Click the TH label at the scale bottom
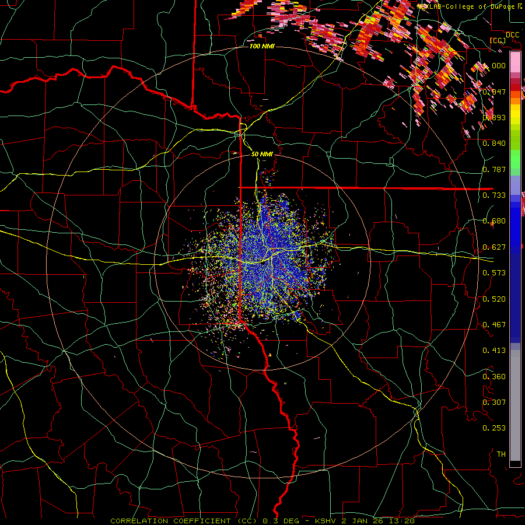 pos(501,454)
